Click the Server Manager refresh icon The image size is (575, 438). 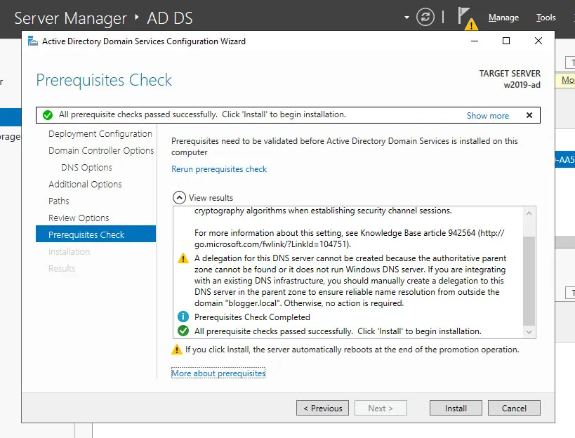pos(425,18)
